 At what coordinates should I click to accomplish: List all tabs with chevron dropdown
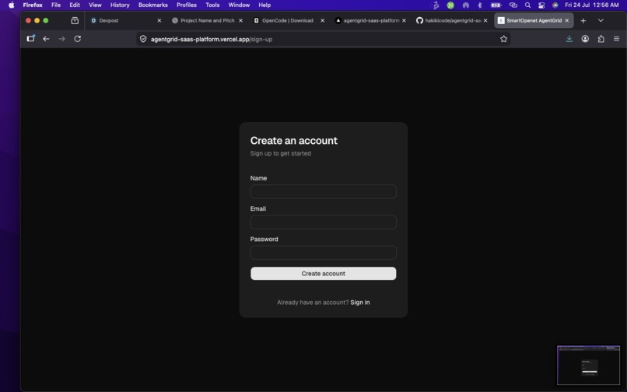point(601,20)
